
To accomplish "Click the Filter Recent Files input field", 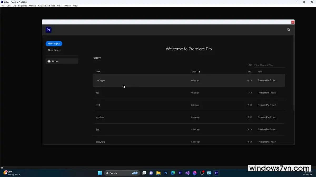I will tap(269, 65).
